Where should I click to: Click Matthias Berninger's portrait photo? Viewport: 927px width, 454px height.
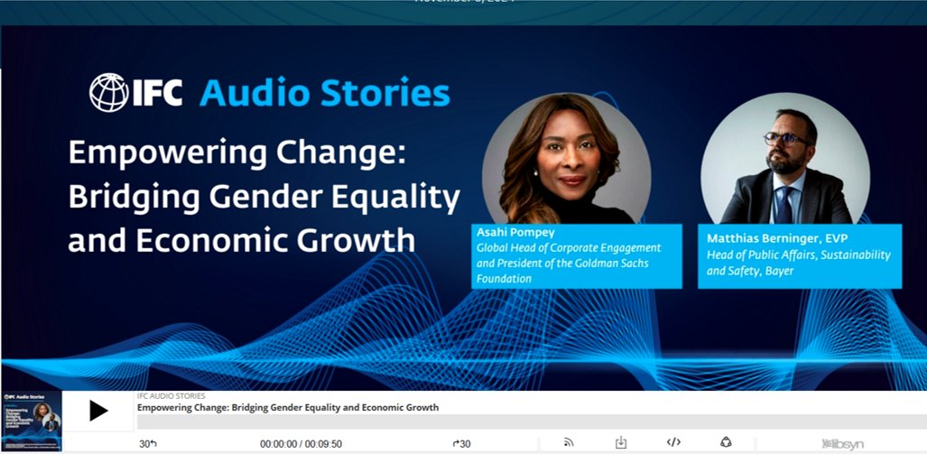[785, 159]
